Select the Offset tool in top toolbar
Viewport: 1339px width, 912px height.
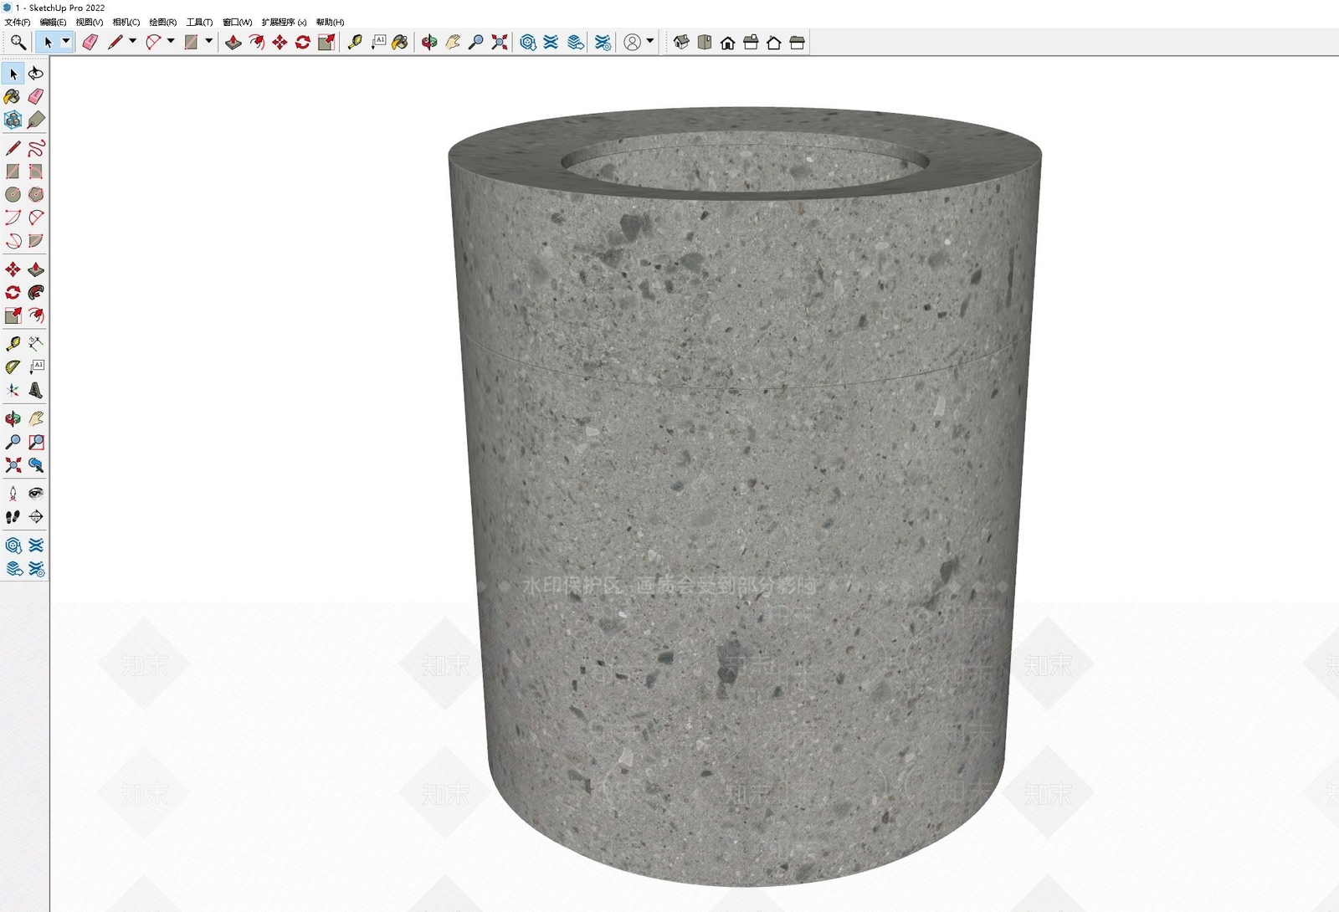tap(257, 42)
